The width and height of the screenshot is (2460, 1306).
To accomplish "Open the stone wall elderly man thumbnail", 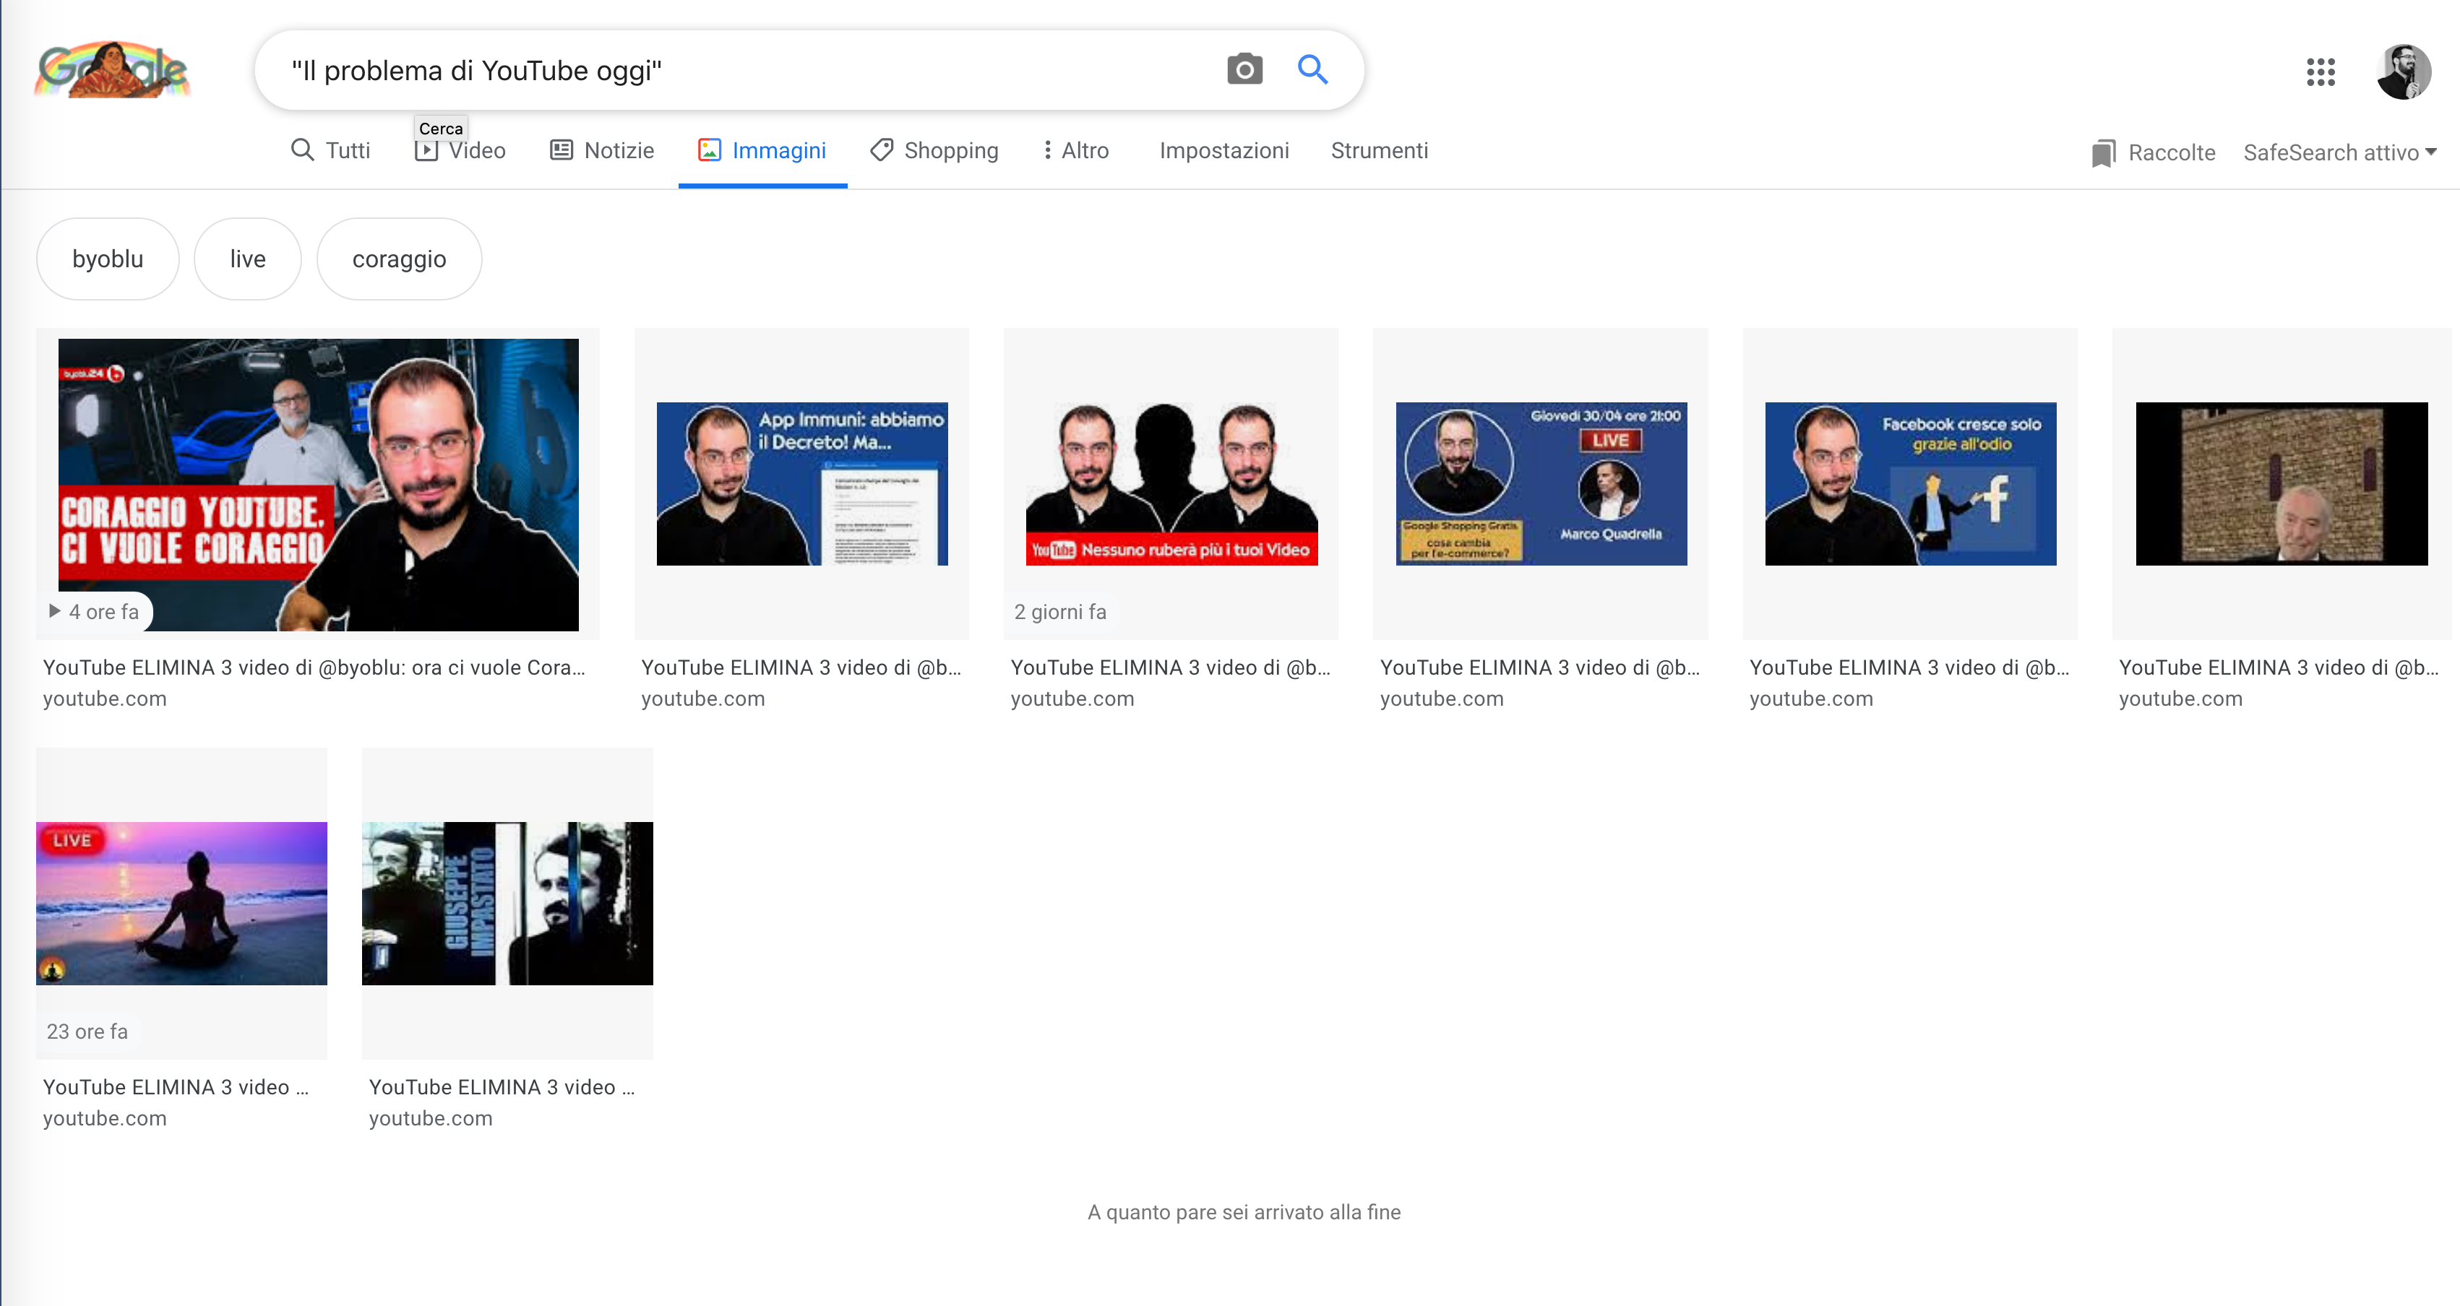I will [x=2281, y=484].
